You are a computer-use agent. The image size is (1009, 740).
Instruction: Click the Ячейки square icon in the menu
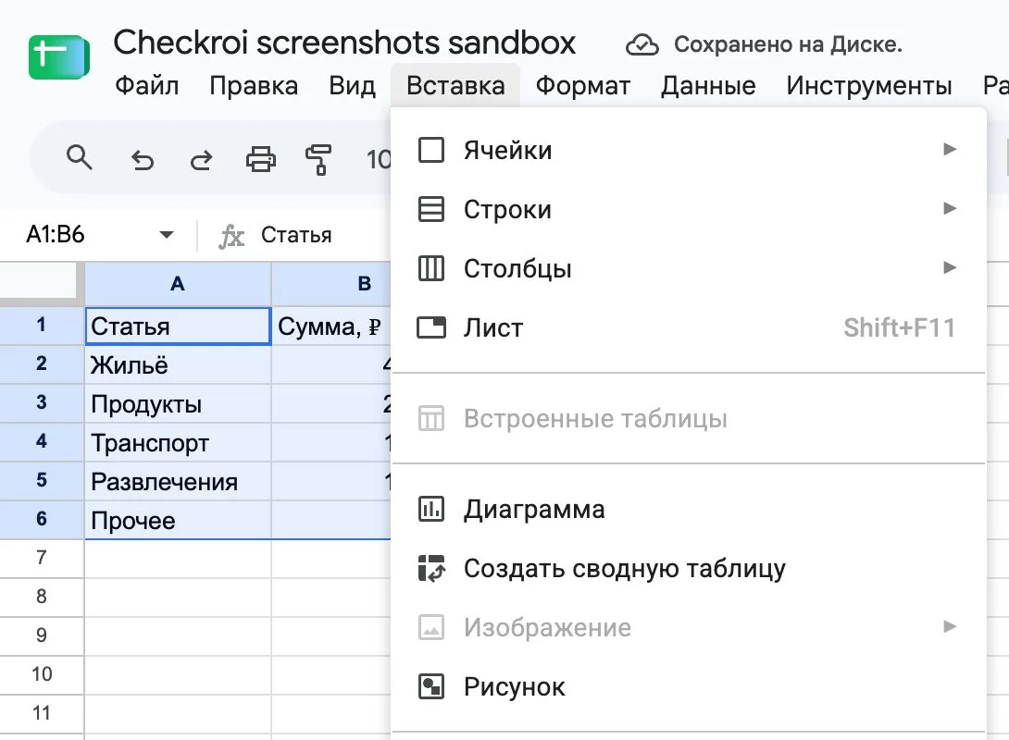click(431, 150)
